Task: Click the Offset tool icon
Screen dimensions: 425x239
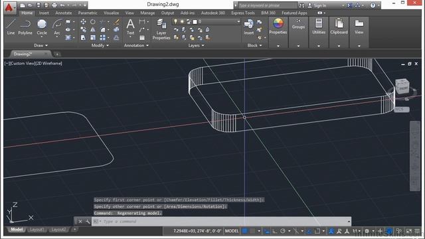Action: (117, 37)
